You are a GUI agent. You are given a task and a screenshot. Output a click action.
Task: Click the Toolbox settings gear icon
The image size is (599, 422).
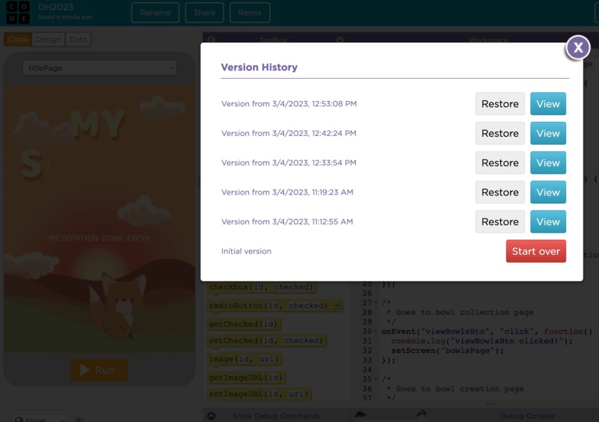[340, 39]
